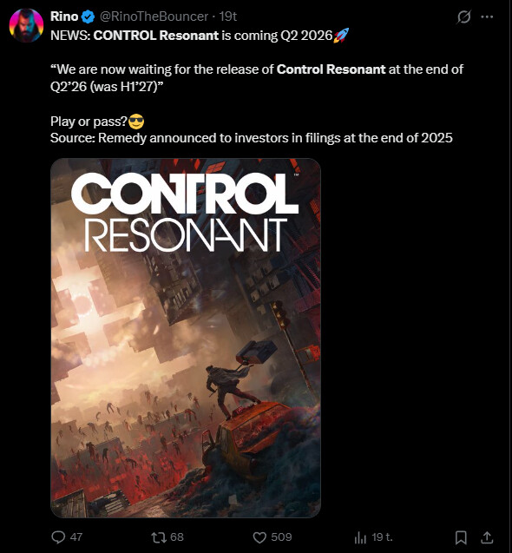Open the @RinoTheBouncer handle link
The image size is (512, 553).
[x=154, y=16]
